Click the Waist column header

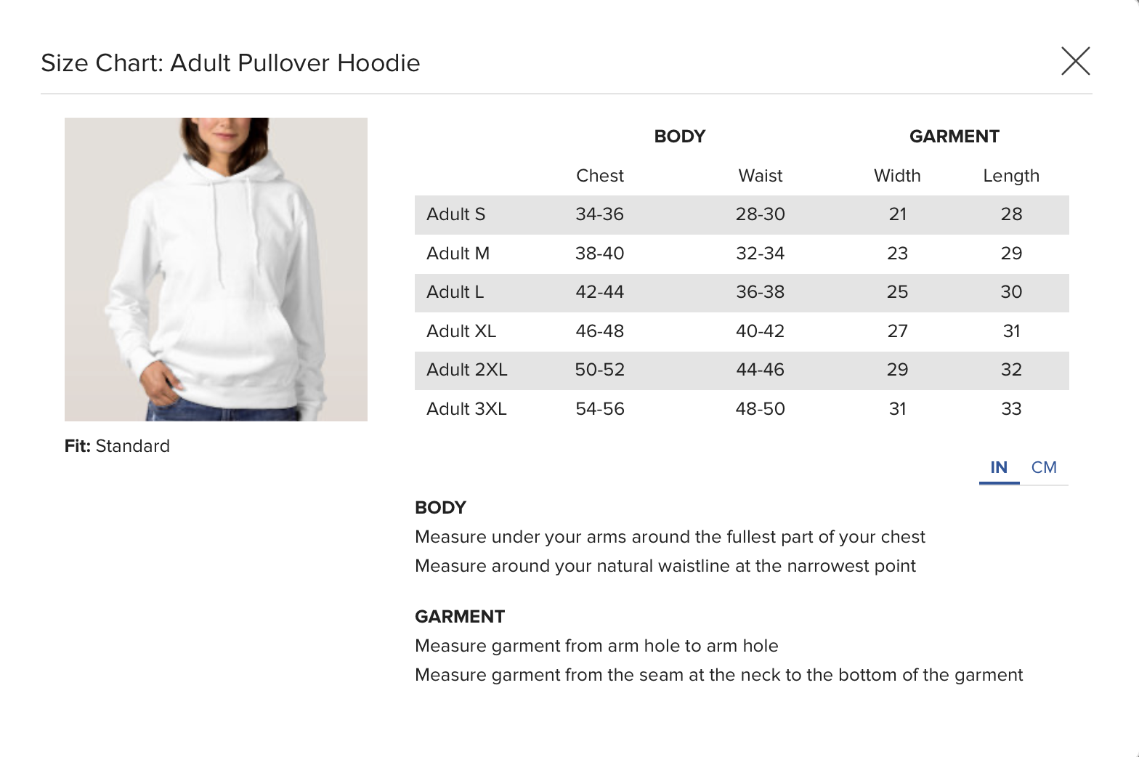pos(760,176)
